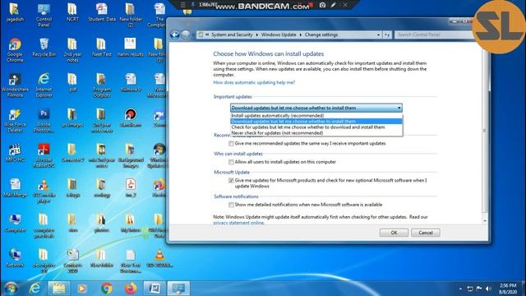
Task: Enable recommended updates same as important updates
Action: pos(231,143)
